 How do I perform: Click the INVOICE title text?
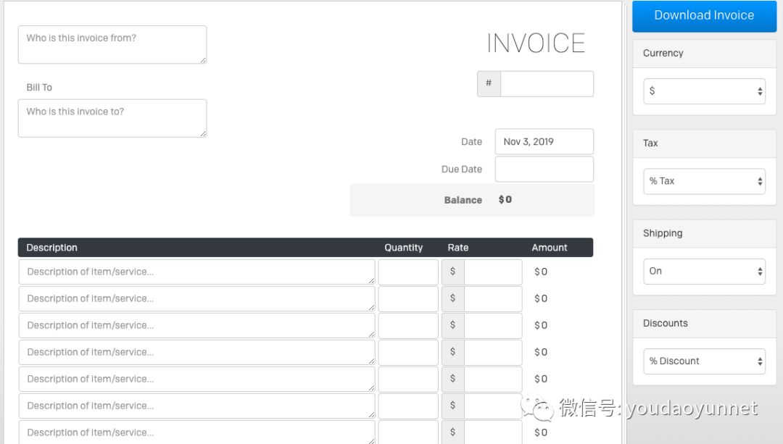[536, 43]
